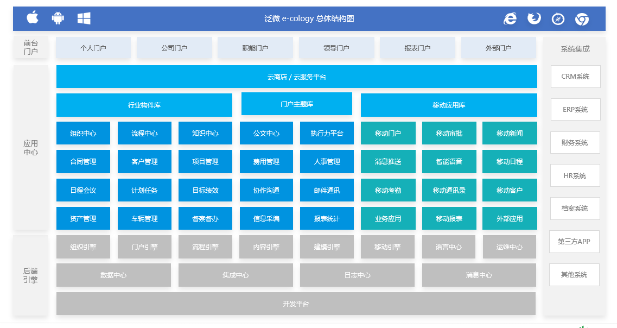Open 移动通讯录 block

pos(449,190)
